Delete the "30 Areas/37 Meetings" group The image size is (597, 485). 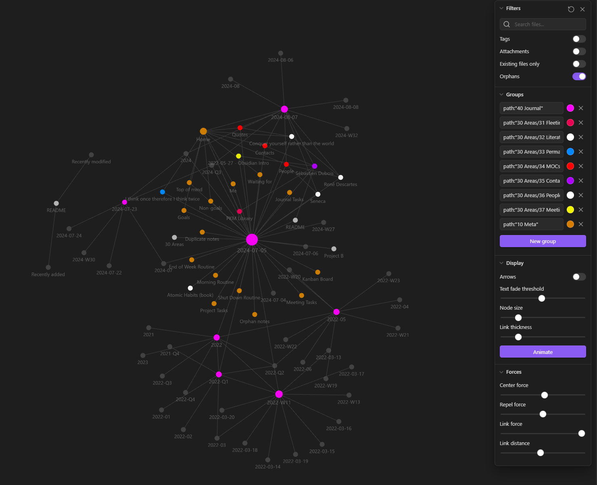[x=581, y=210]
